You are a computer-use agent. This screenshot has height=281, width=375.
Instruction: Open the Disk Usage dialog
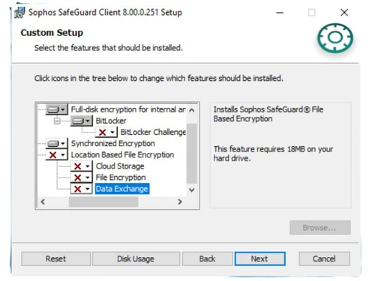136,259
